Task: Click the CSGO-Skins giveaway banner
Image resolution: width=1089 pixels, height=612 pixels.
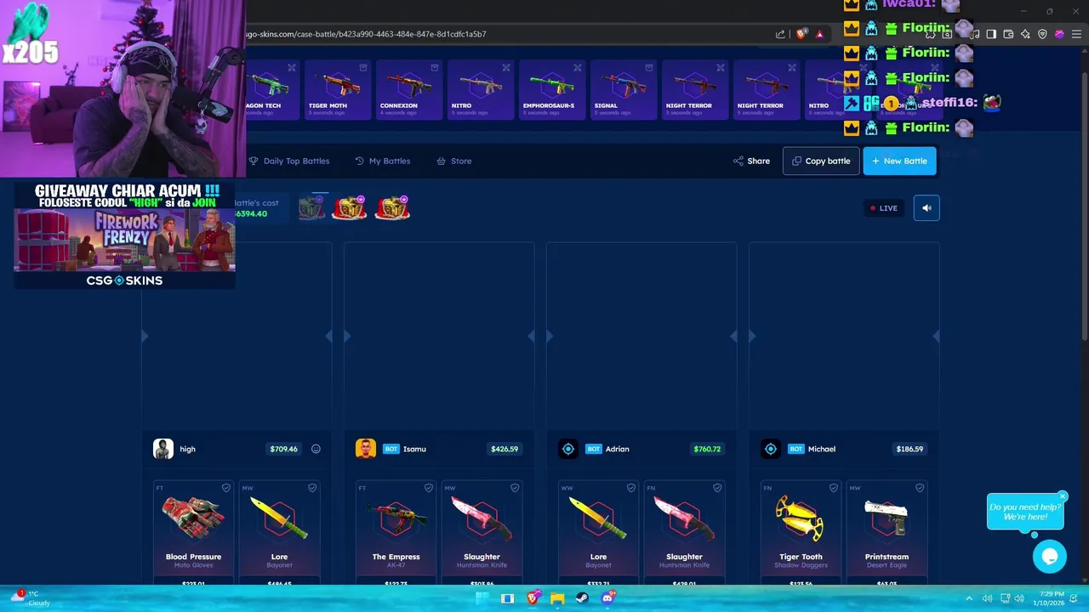Action: pyautogui.click(x=124, y=235)
